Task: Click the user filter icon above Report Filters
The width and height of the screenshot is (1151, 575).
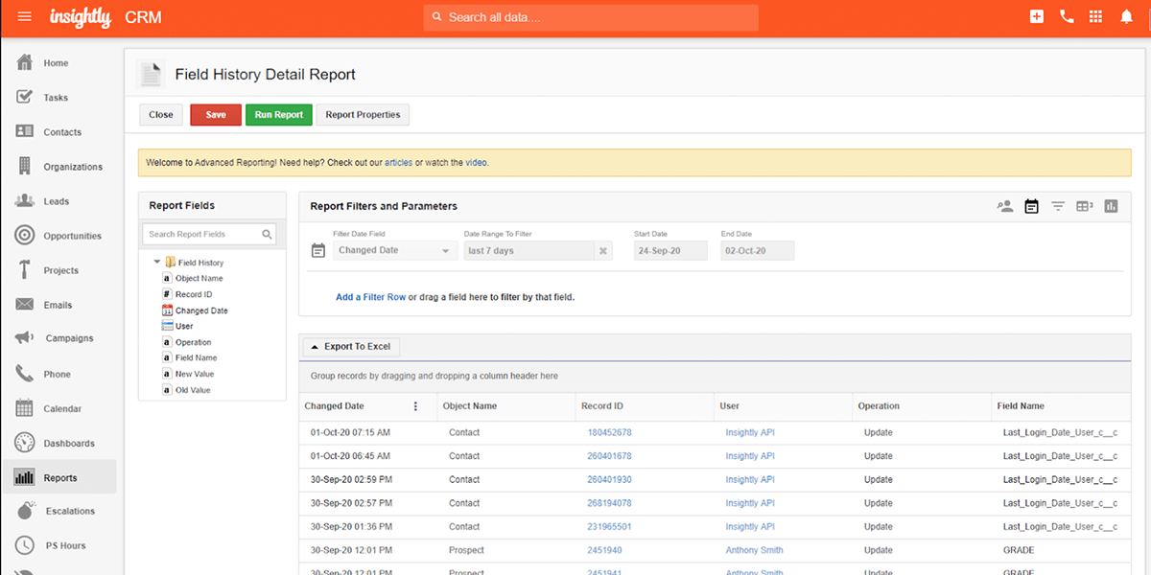Action: (1005, 205)
